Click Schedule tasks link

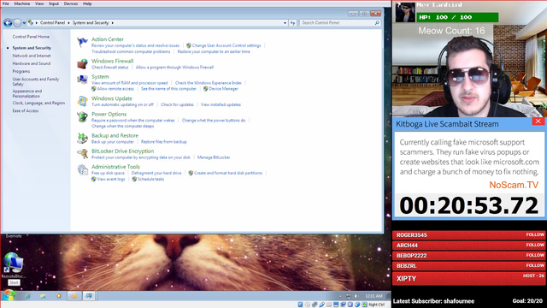(150, 179)
